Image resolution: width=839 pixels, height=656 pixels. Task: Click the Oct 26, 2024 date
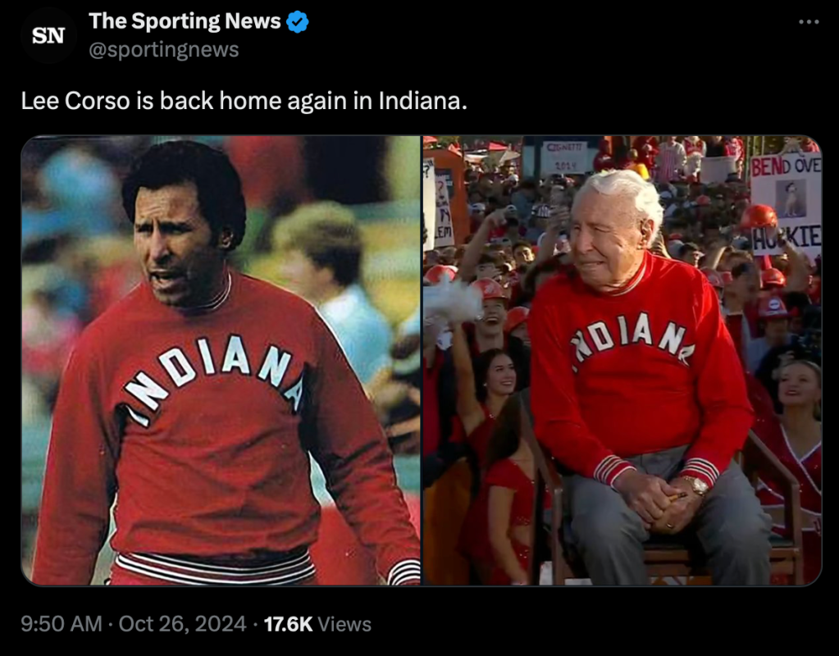click(182, 624)
